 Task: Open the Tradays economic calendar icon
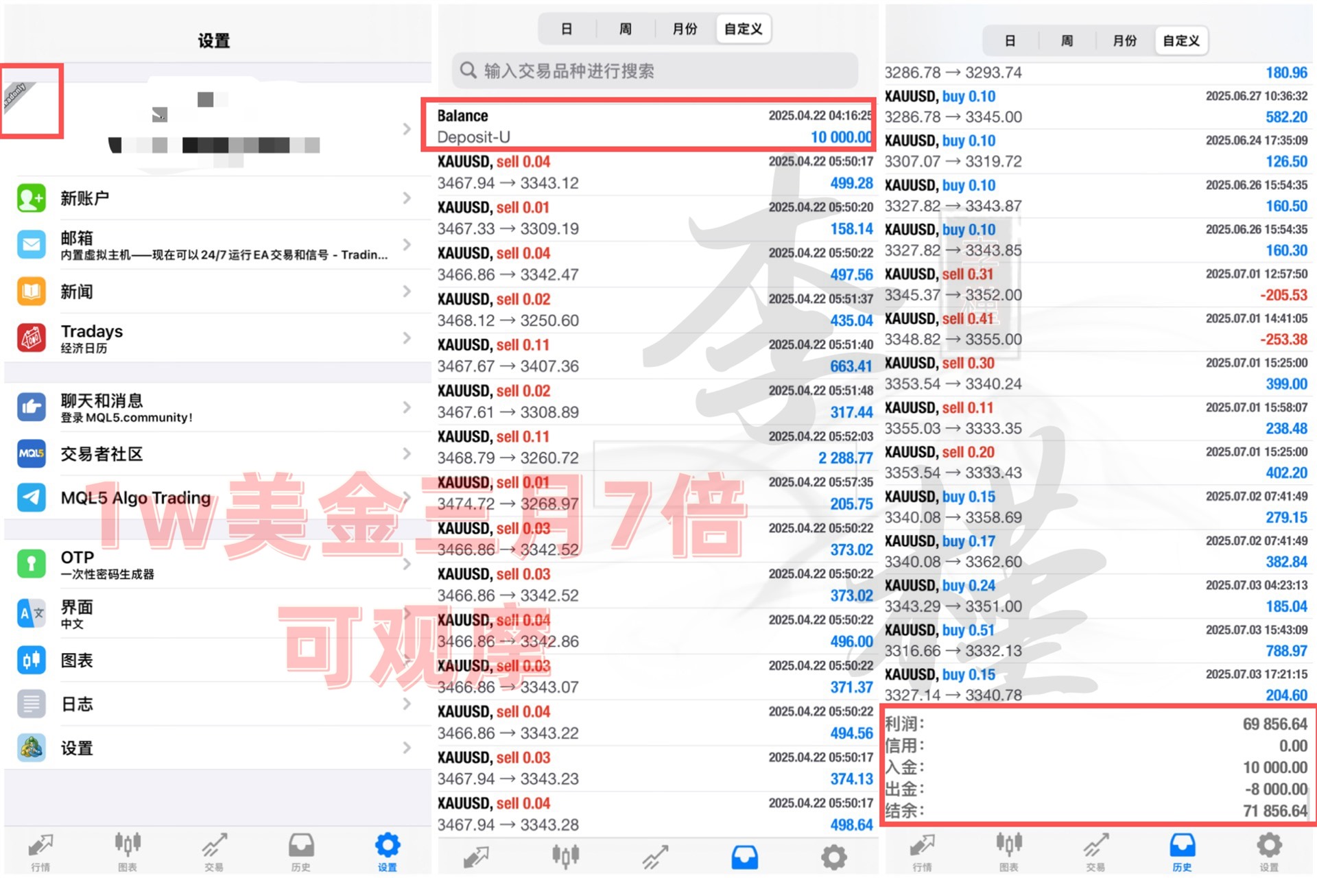pyautogui.click(x=32, y=338)
